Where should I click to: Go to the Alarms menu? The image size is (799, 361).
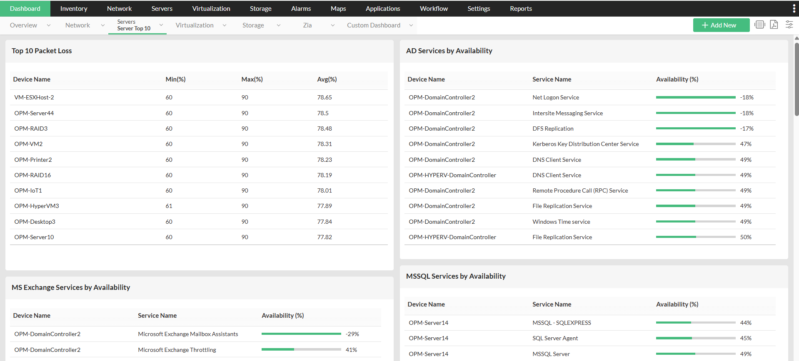[x=301, y=9]
